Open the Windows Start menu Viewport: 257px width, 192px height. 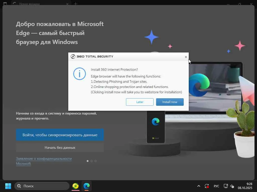8,186
